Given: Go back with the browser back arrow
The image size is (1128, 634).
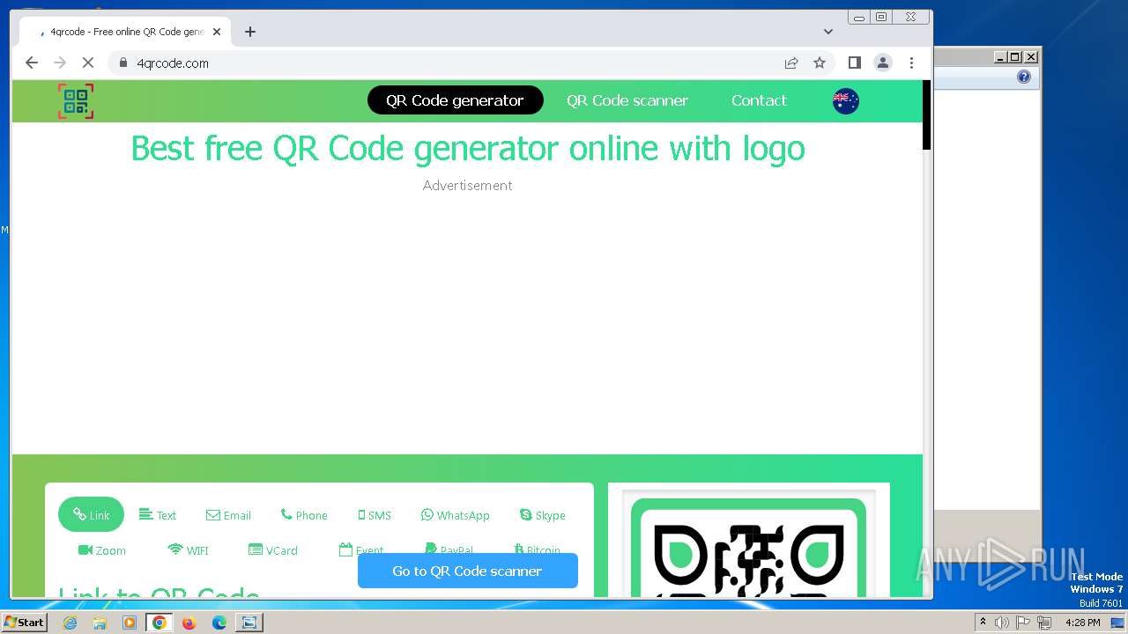Looking at the screenshot, I should 32,63.
